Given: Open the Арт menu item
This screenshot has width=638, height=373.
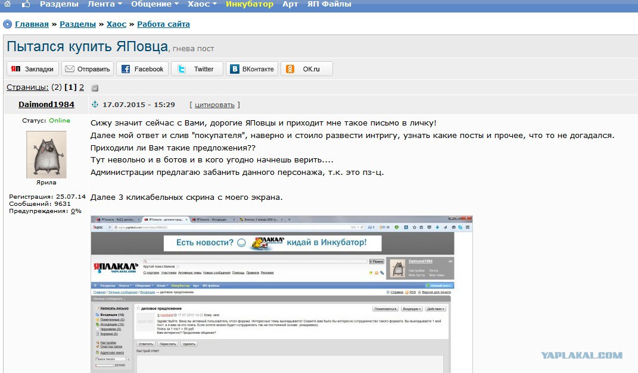Looking at the screenshot, I should point(290,4).
